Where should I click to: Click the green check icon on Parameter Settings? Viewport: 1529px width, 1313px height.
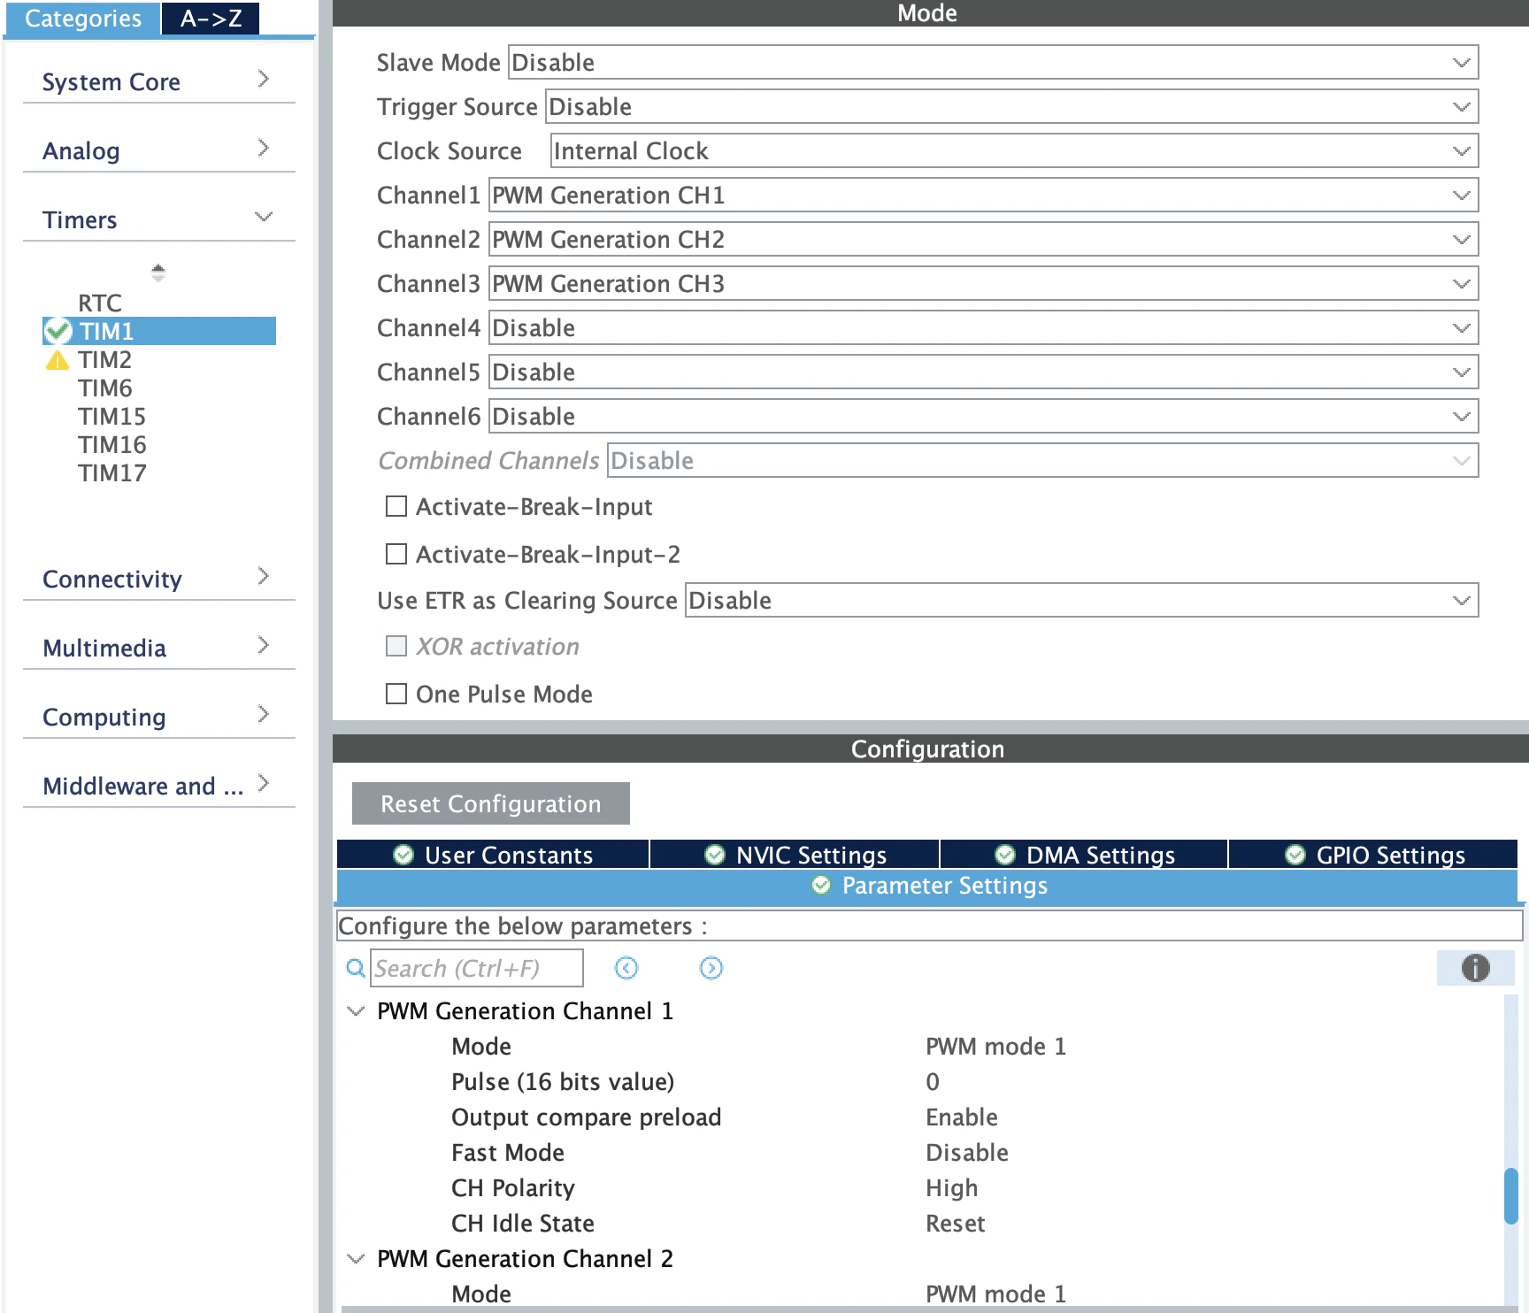[821, 885]
